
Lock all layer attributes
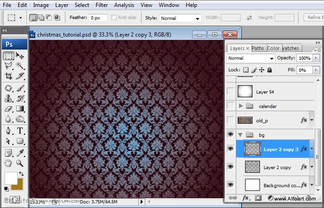pos(269,70)
